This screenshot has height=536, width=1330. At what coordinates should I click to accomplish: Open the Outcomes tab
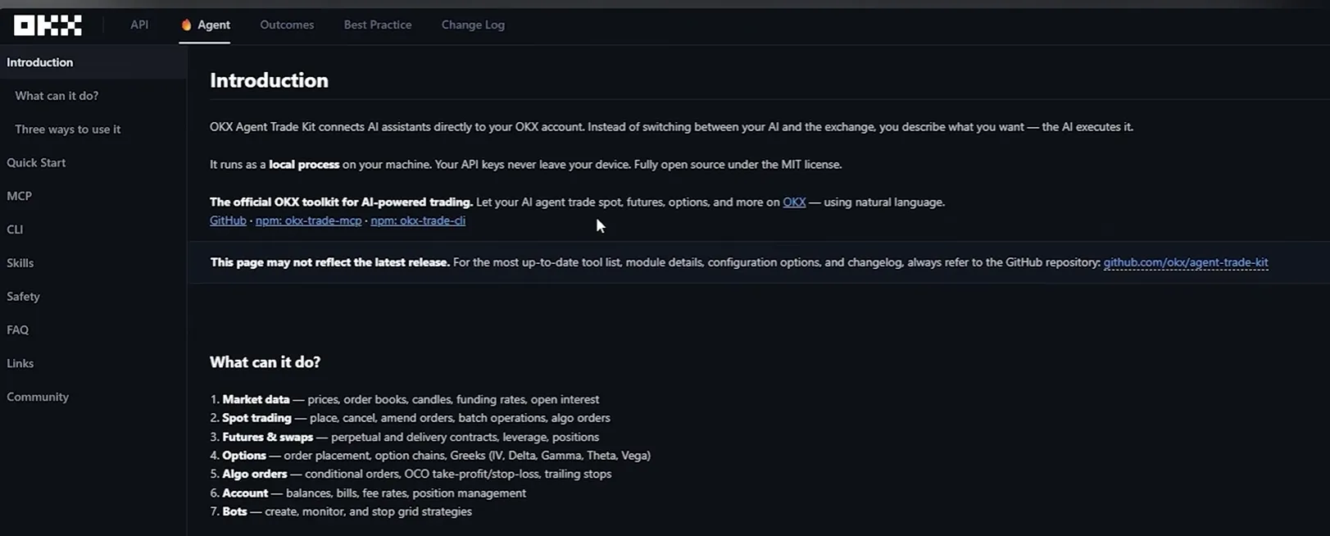coord(287,25)
